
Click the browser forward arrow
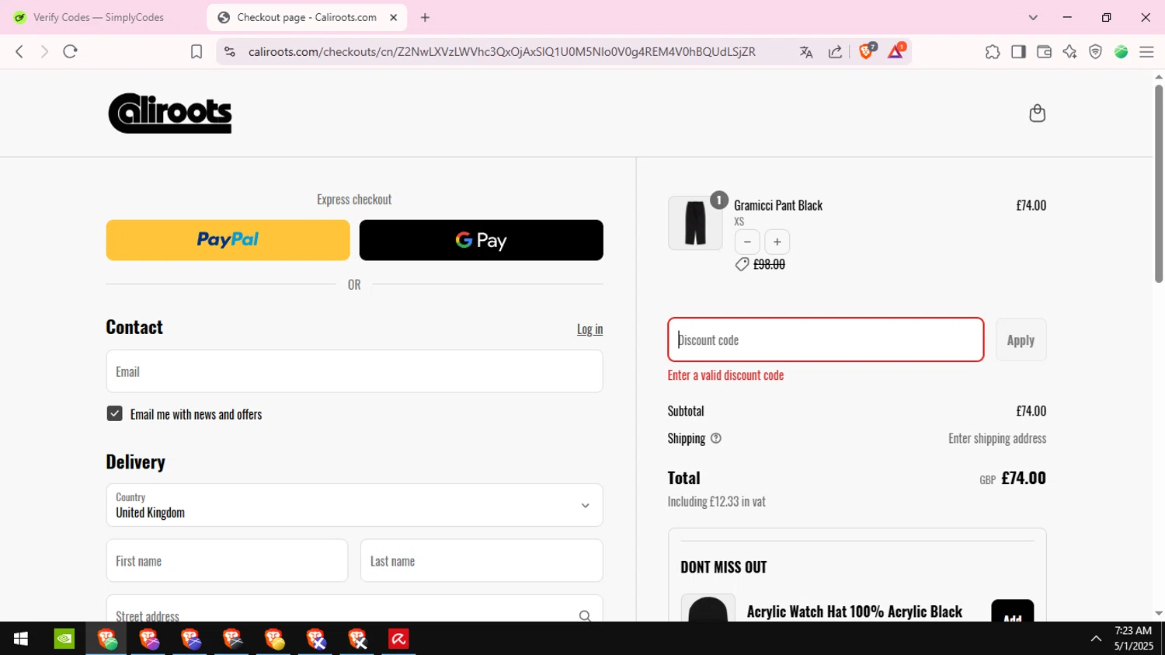44,51
